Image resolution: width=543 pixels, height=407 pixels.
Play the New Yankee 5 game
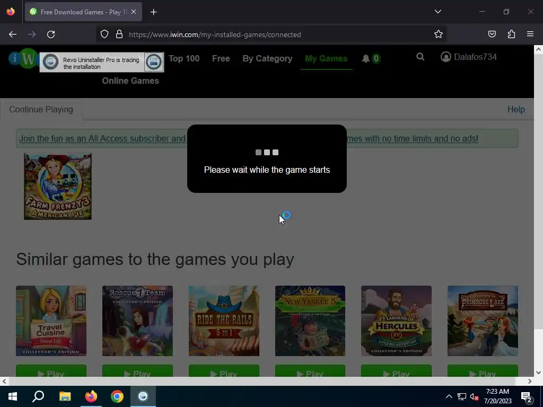[x=310, y=371]
